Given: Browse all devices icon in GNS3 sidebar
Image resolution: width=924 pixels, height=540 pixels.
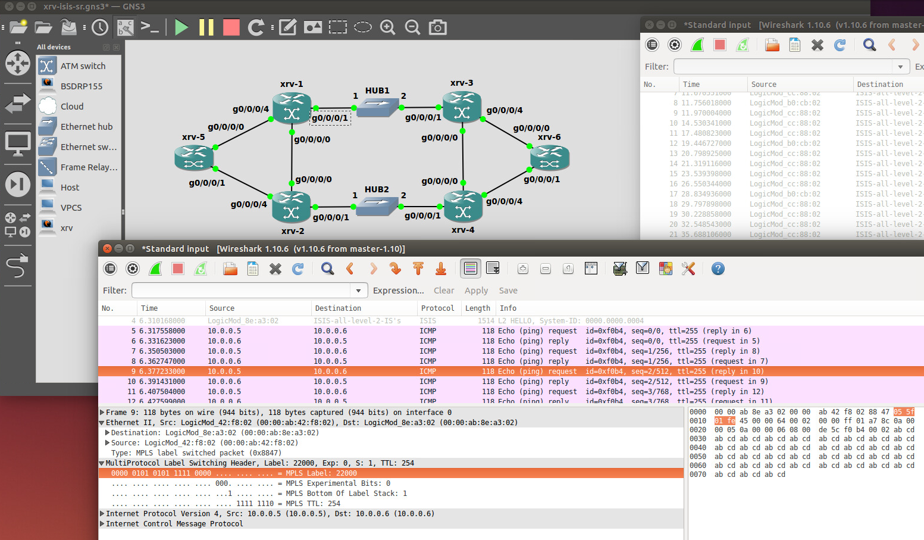Looking at the screenshot, I should tap(18, 224).
